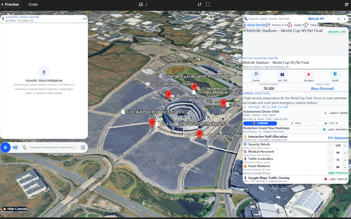
Task: Click the Security Patrols shield icon
Action: click(245, 144)
